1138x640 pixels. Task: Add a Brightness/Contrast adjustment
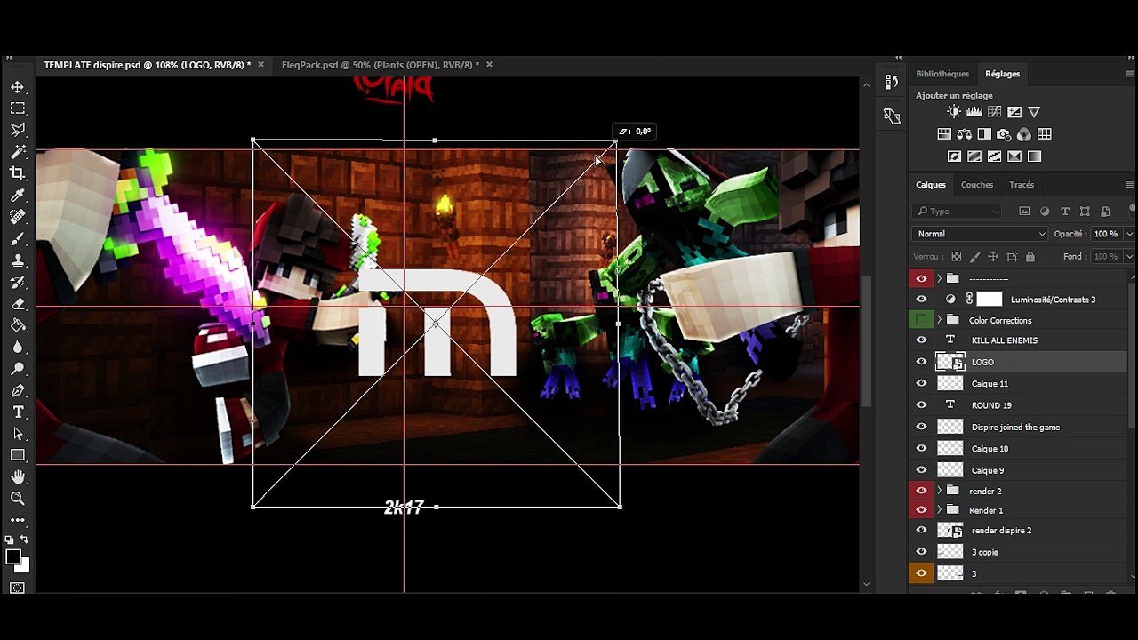pos(954,112)
